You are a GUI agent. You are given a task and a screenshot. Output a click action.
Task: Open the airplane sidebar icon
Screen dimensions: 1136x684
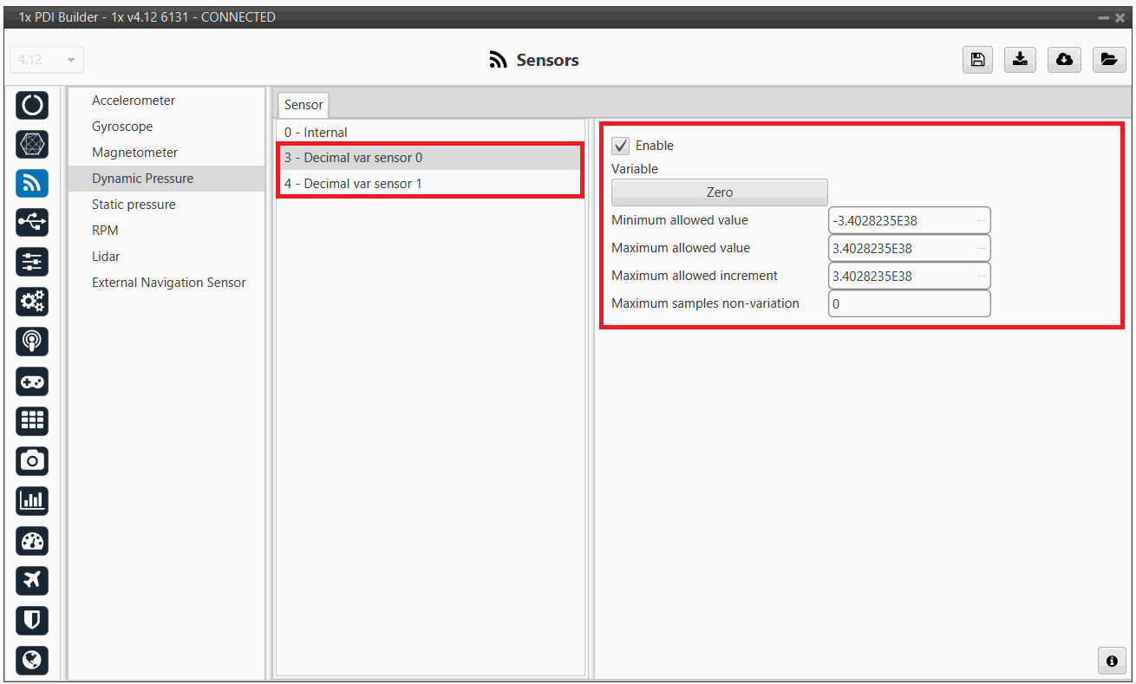[32, 580]
